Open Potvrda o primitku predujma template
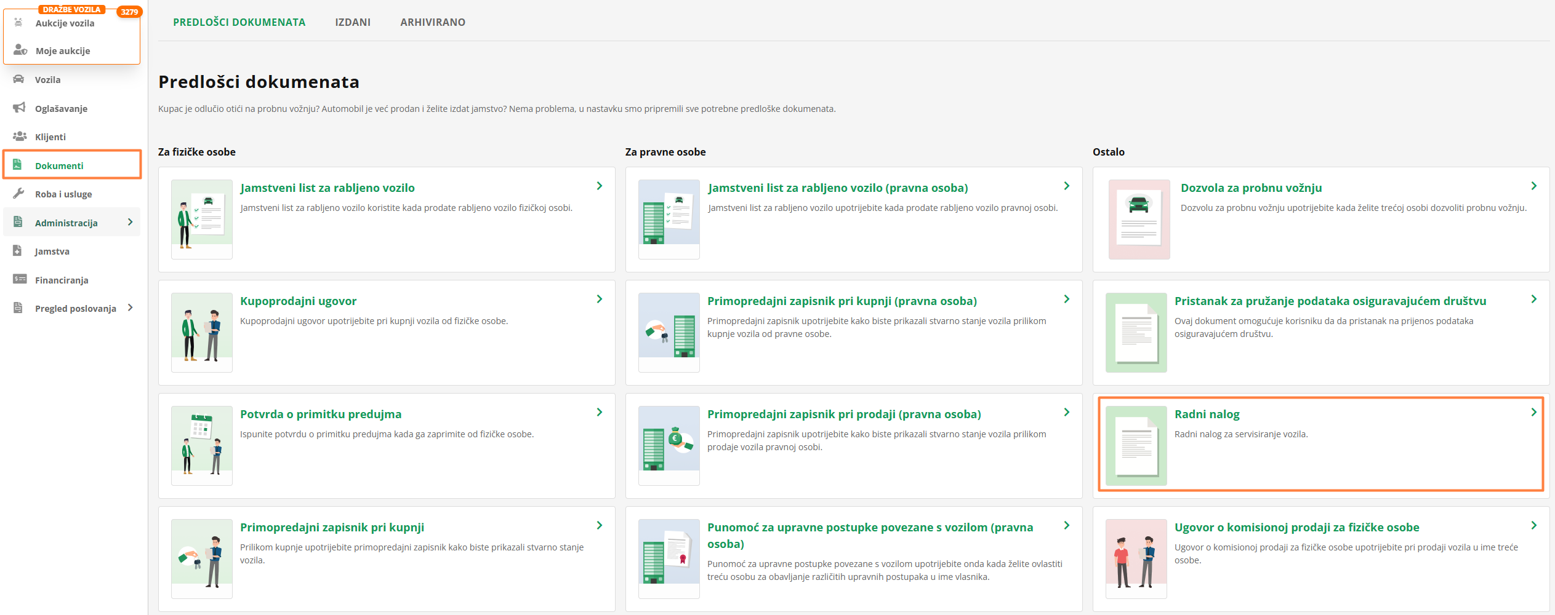This screenshot has width=1555, height=615. coord(320,415)
